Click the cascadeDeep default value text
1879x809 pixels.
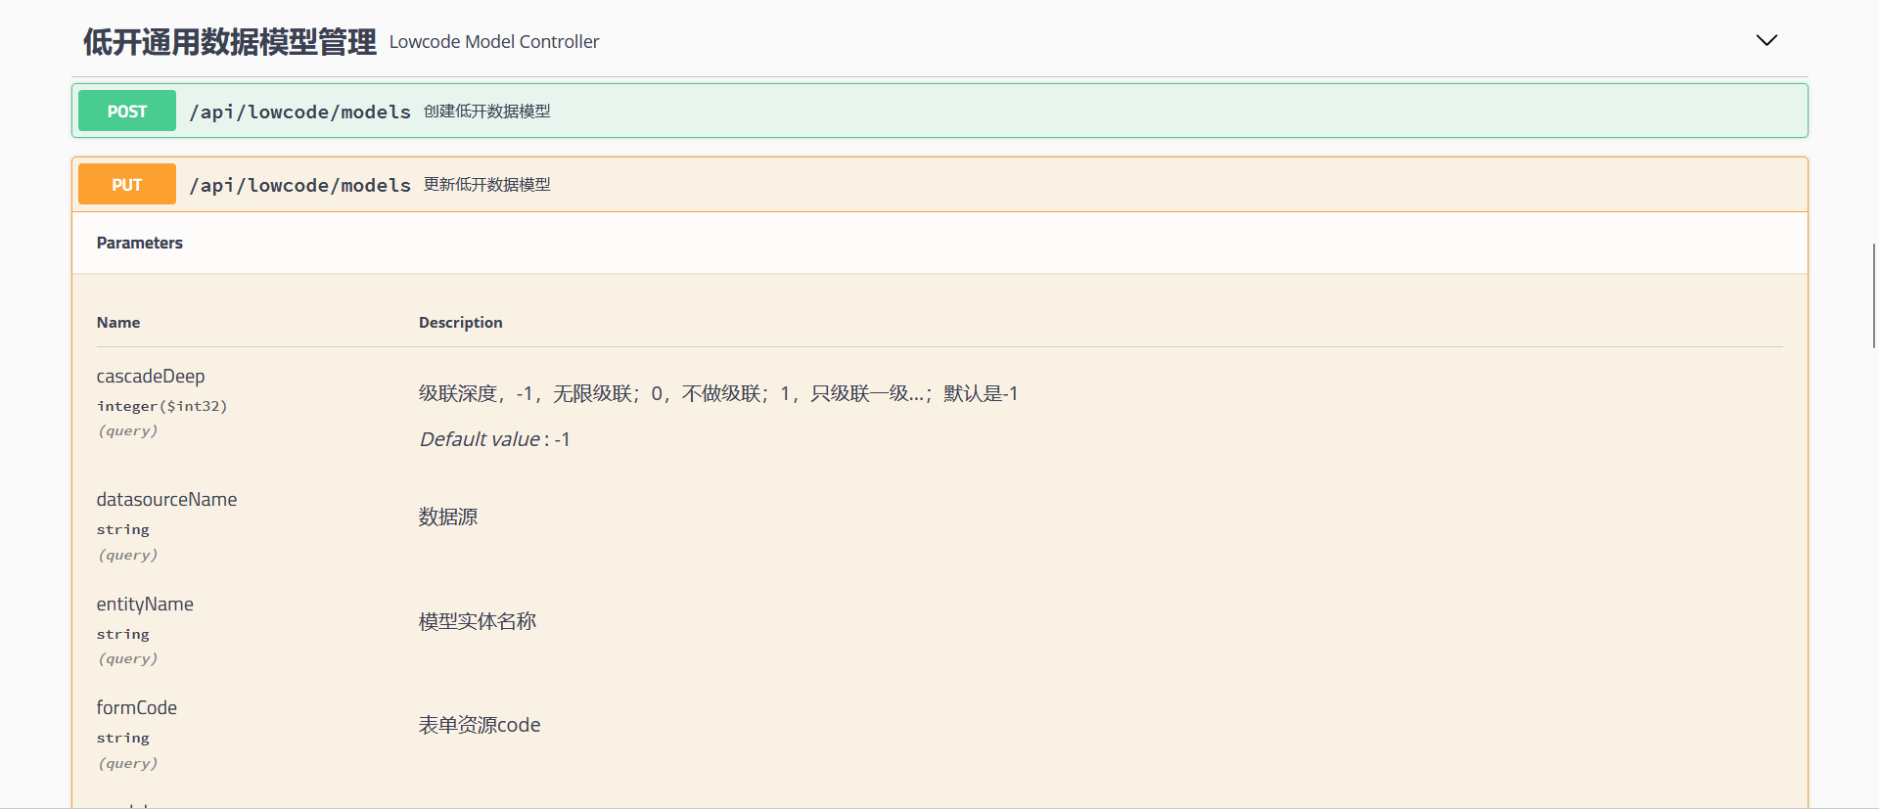tap(494, 440)
